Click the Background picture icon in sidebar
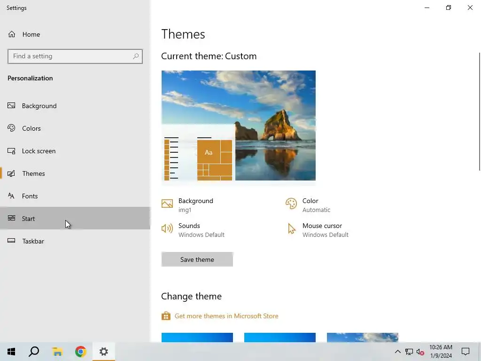The image size is (481, 361). (11, 106)
